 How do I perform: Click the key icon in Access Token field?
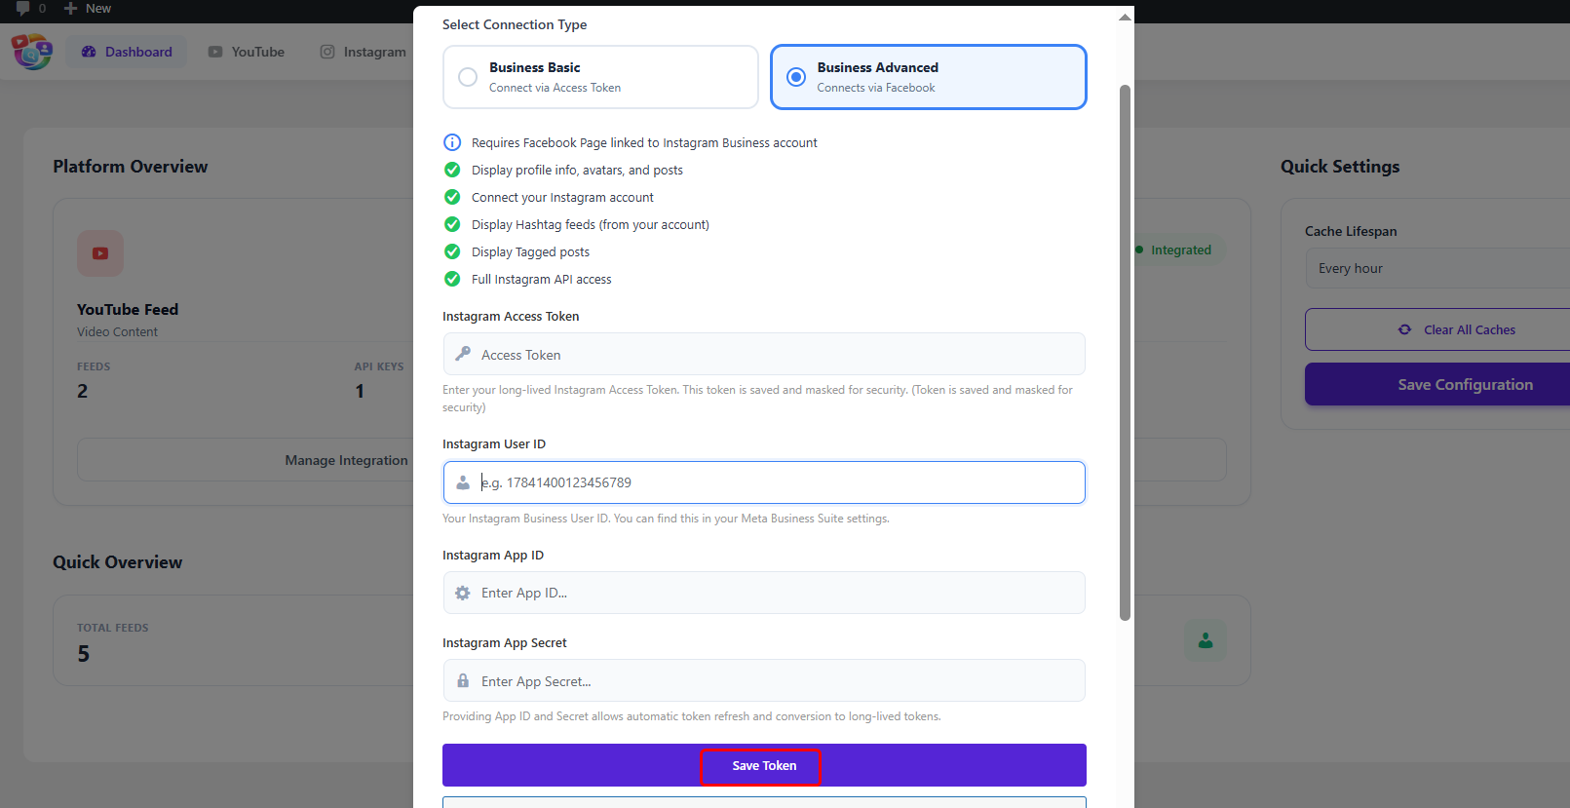click(x=463, y=354)
